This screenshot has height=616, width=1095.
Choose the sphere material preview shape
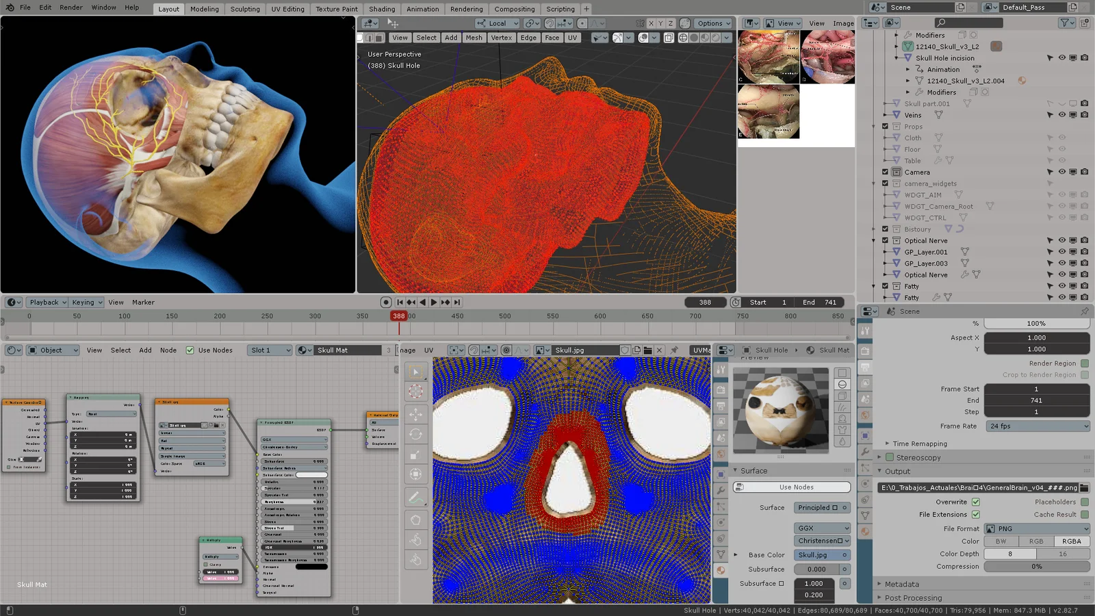coord(842,385)
